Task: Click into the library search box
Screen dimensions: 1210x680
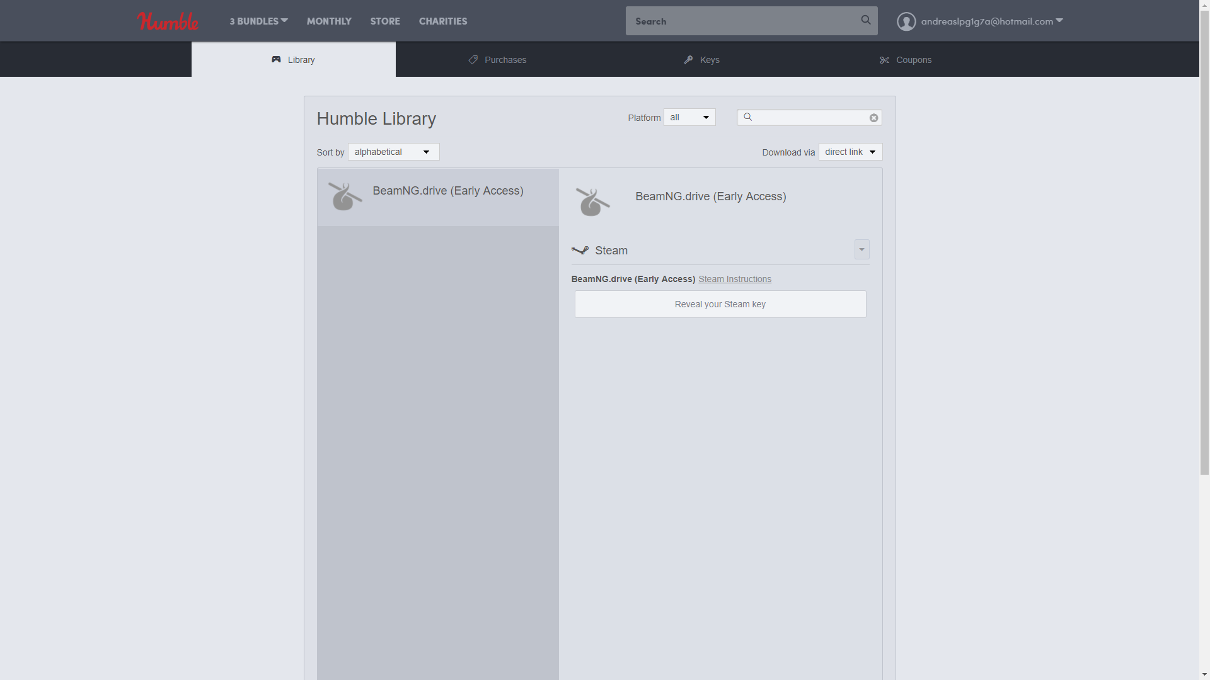Action: point(809,117)
